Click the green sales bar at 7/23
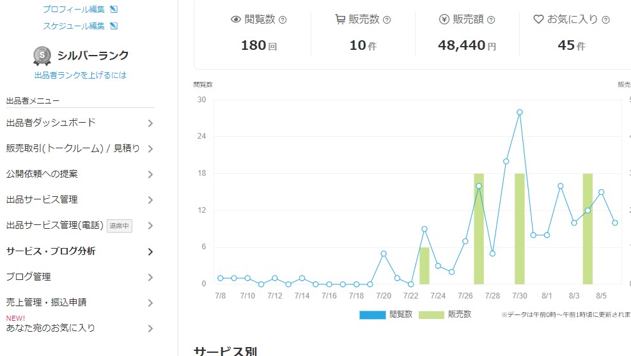The width and height of the screenshot is (631, 356). tap(425, 265)
